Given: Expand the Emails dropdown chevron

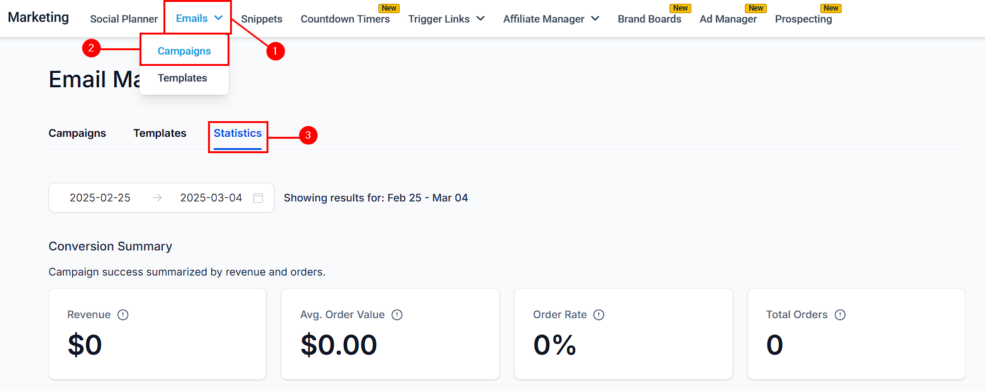Looking at the screenshot, I should tap(219, 18).
